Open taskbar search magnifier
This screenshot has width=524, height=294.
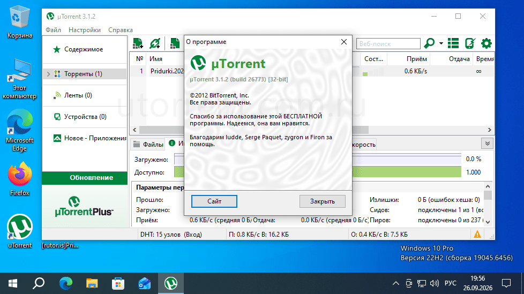coord(39,284)
